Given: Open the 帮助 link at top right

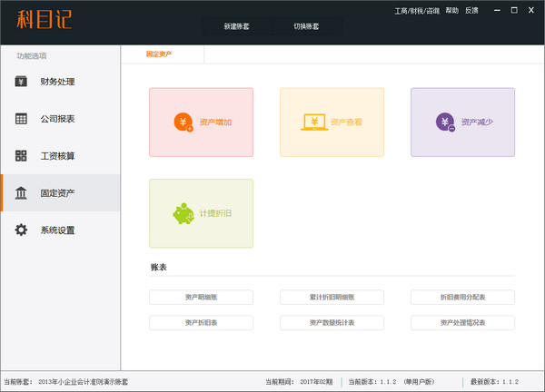Looking at the screenshot, I should pyautogui.click(x=451, y=11).
